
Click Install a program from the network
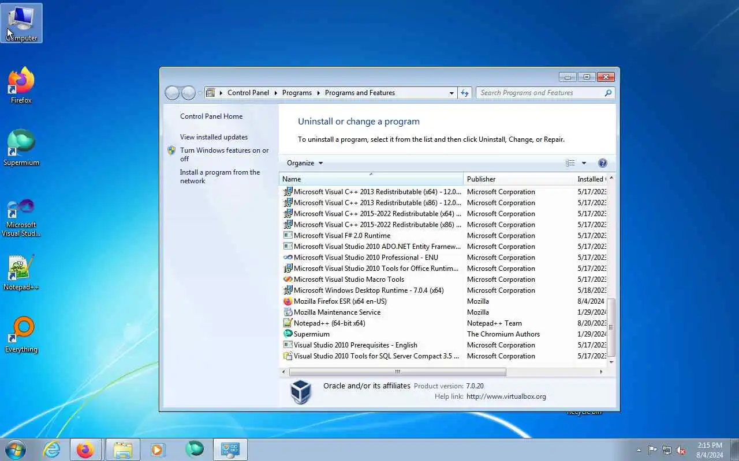click(220, 176)
